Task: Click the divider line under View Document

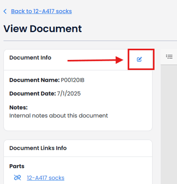Action: (x=90, y=41)
